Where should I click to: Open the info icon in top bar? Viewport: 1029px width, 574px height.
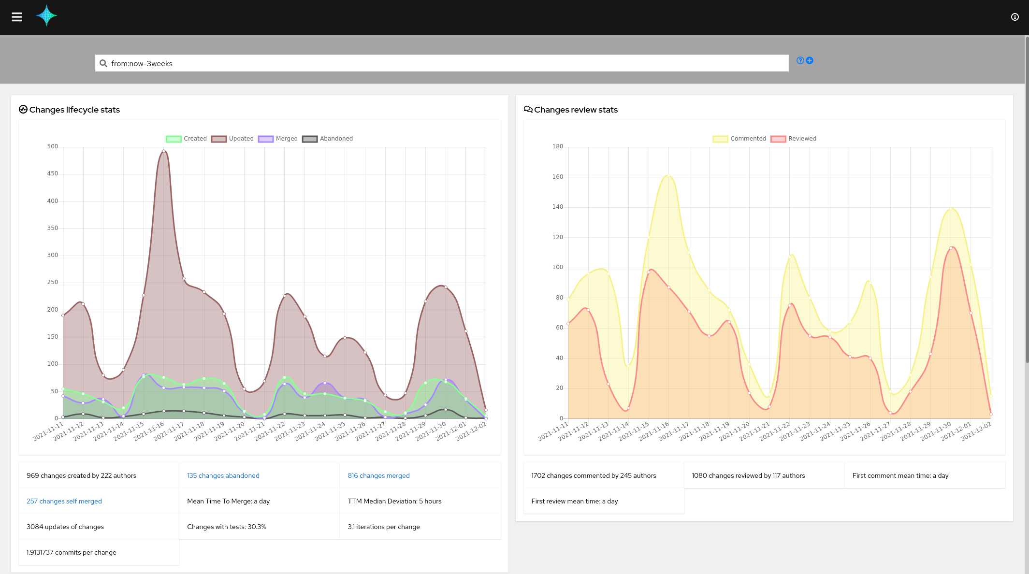tap(1015, 17)
